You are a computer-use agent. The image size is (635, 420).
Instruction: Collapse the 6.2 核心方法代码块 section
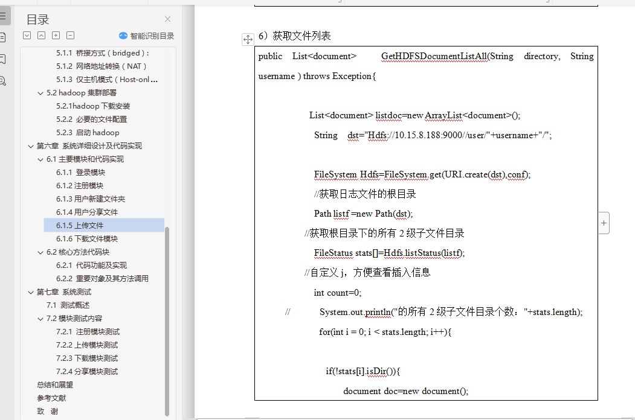pyautogui.click(x=40, y=252)
